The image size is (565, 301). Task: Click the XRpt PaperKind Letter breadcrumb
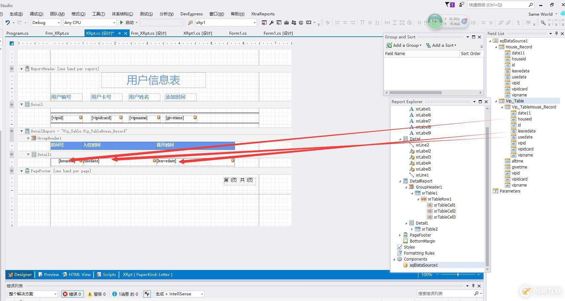148,275
